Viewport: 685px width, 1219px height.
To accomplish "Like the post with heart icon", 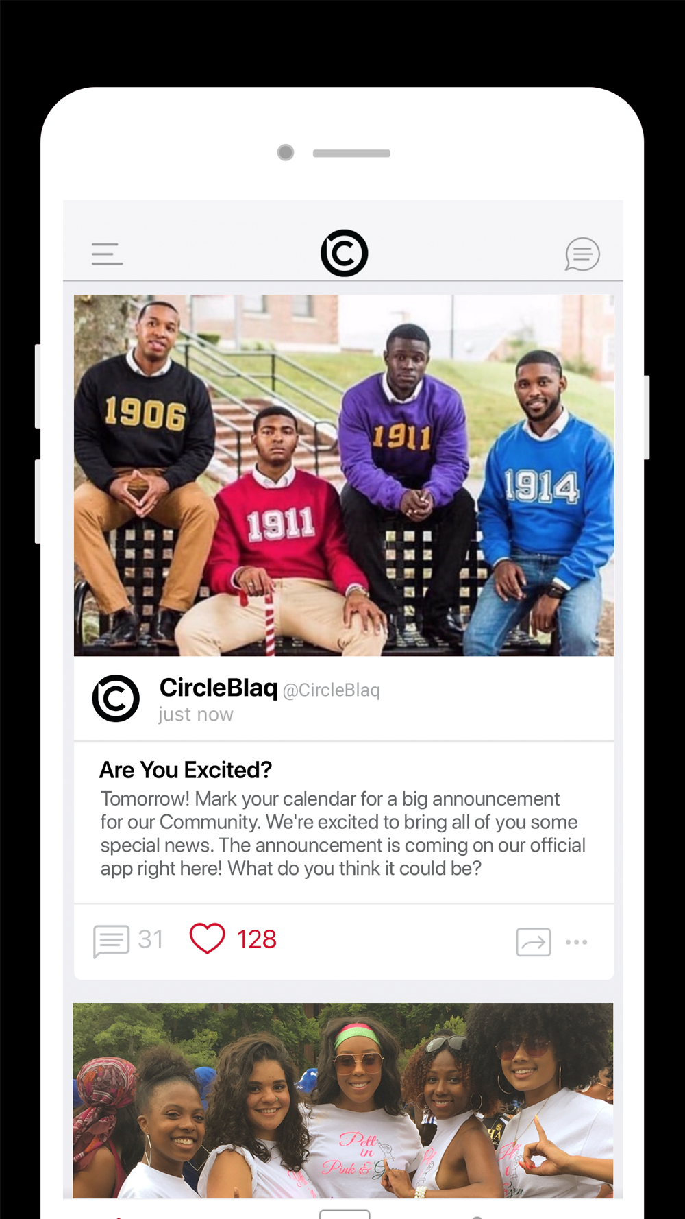I will 208,939.
